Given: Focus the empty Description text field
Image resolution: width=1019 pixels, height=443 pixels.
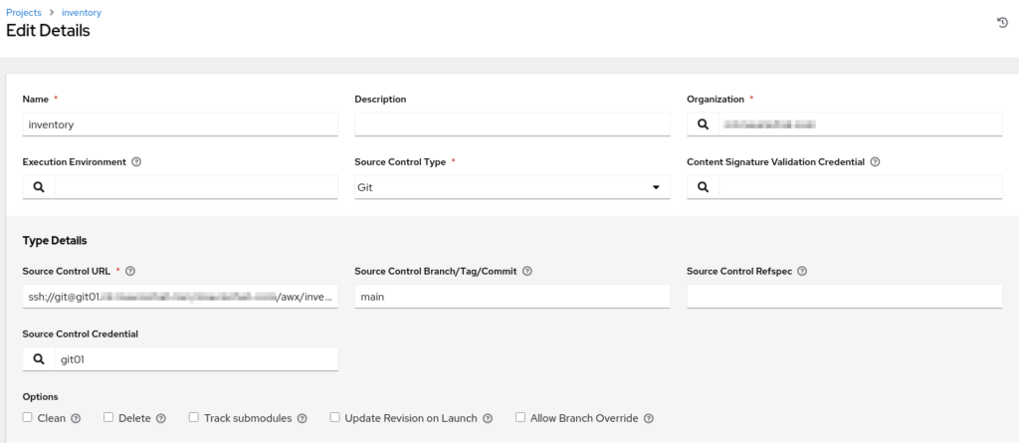Looking at the screenshot, I should point(511,124).
